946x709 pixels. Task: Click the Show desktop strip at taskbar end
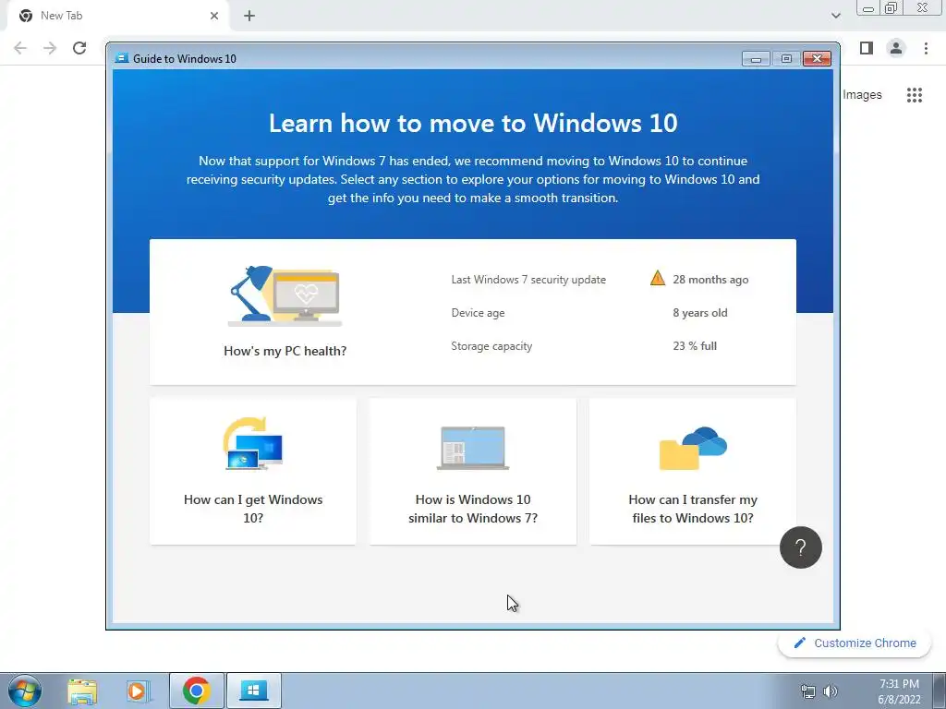click(x=940, y=691)
